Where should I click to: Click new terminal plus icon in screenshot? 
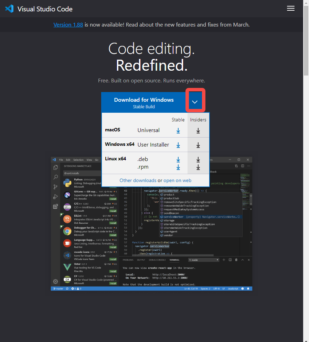point(224,260)
